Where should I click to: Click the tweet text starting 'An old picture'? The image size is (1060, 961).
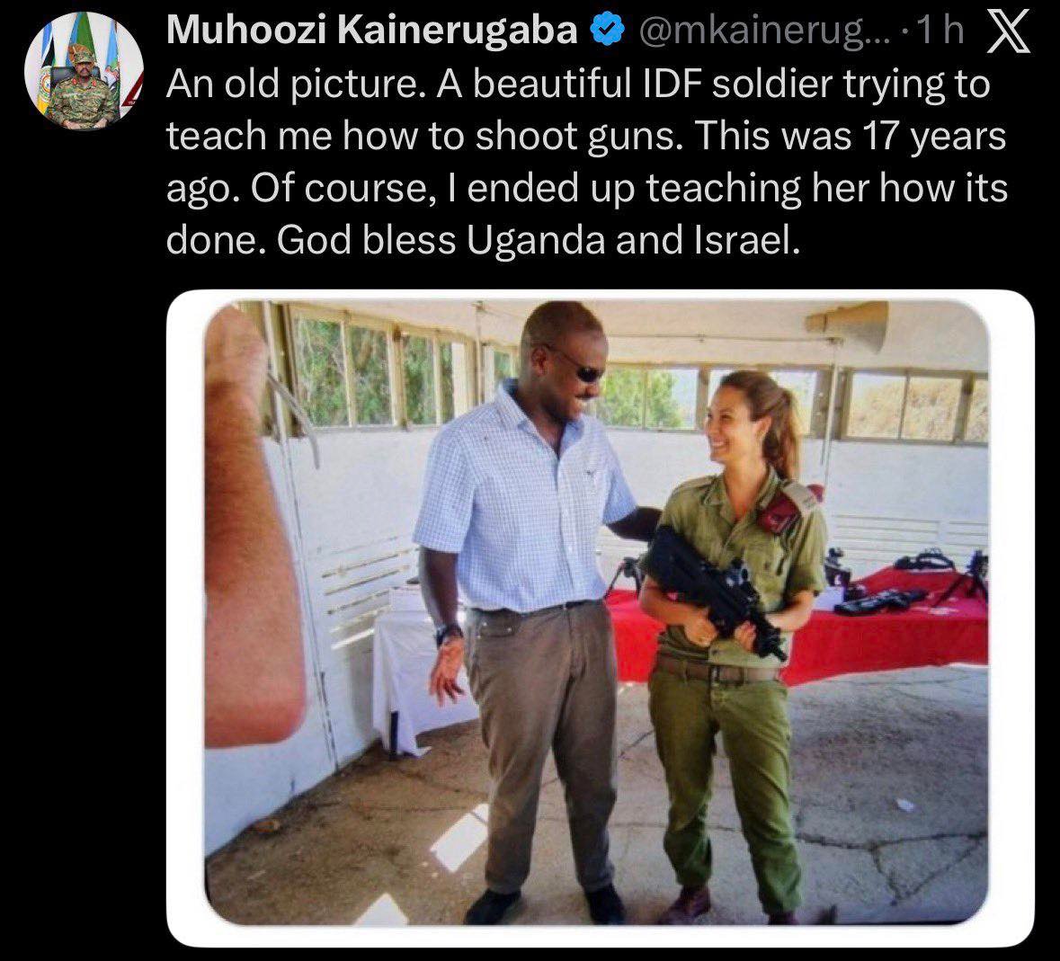click(x=587, y=162)
